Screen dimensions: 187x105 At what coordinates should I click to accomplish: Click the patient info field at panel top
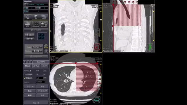pyautogui.click(x=38, y=5)
